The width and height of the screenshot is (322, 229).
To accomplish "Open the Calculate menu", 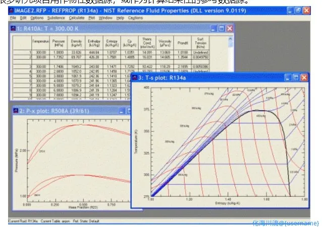I will pos(77,18).
